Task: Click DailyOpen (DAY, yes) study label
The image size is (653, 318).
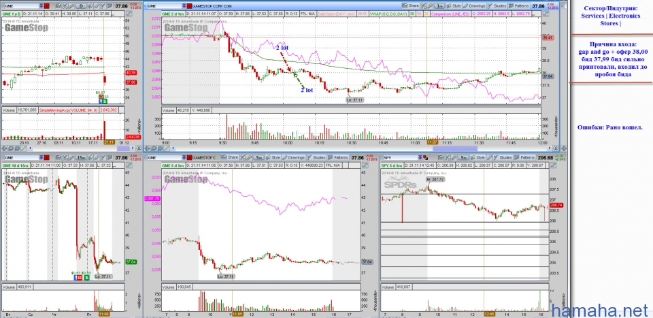Action: [335, 14]
